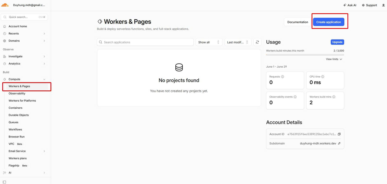Click the Observability events info icon
Viewport: 387px width, 184px height.
tap(295, 97)
